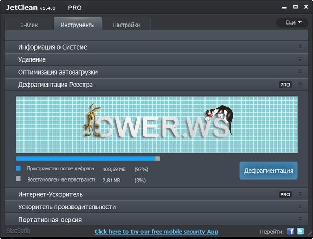313x239 pixels.
Task: Open the Twitter page icon
Action: pyautogui.click(x=301, y=231)
